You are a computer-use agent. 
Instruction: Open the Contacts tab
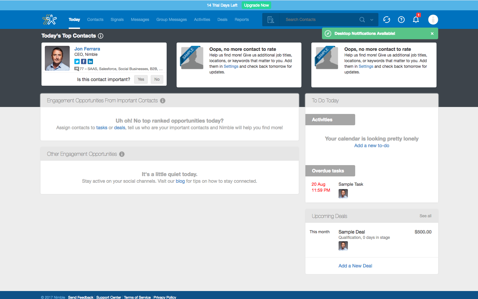click(x=95, y=20)
